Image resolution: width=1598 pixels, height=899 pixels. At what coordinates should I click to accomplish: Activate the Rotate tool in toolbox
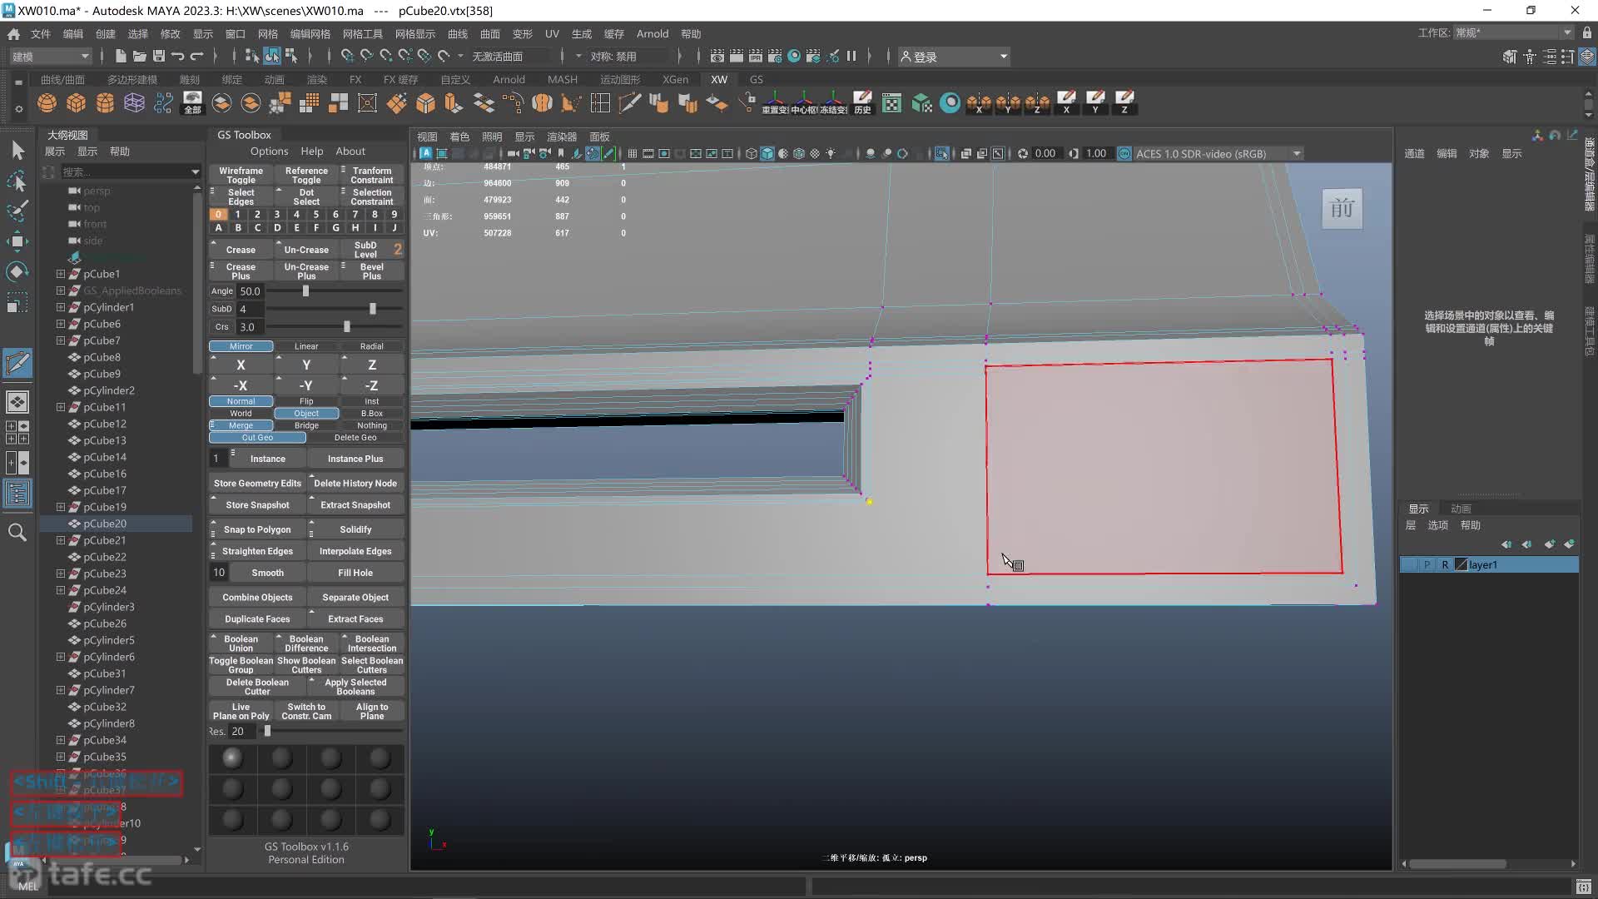click(x=17, y=271)
